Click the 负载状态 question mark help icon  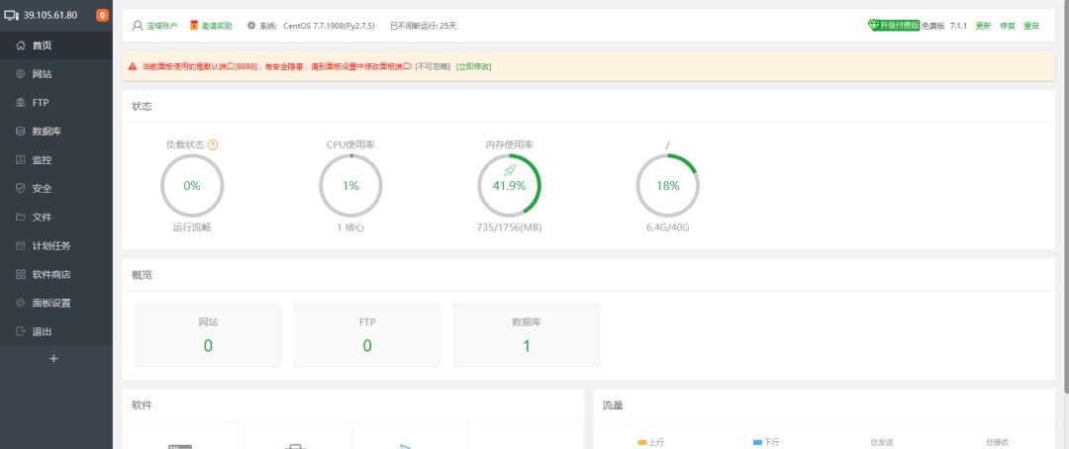213,144
